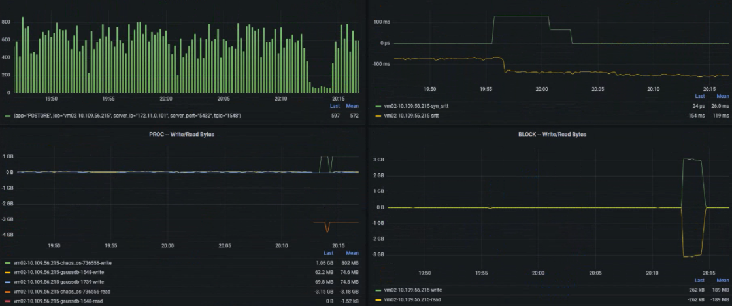Open the PROC -- Write/Read Bytes panel menu
Image resolution: width=732 pixels, height=306 pixels.
click(x=182, y=134)
